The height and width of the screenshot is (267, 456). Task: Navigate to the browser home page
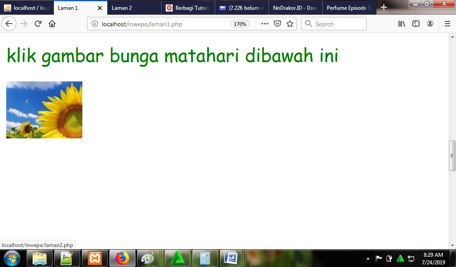(53, 24)
